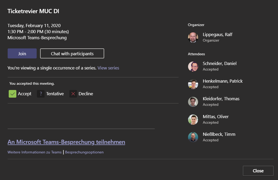Open Daniel Schneider's profile picture
Viewport: 278px width, 180px height.
point(193,66)
